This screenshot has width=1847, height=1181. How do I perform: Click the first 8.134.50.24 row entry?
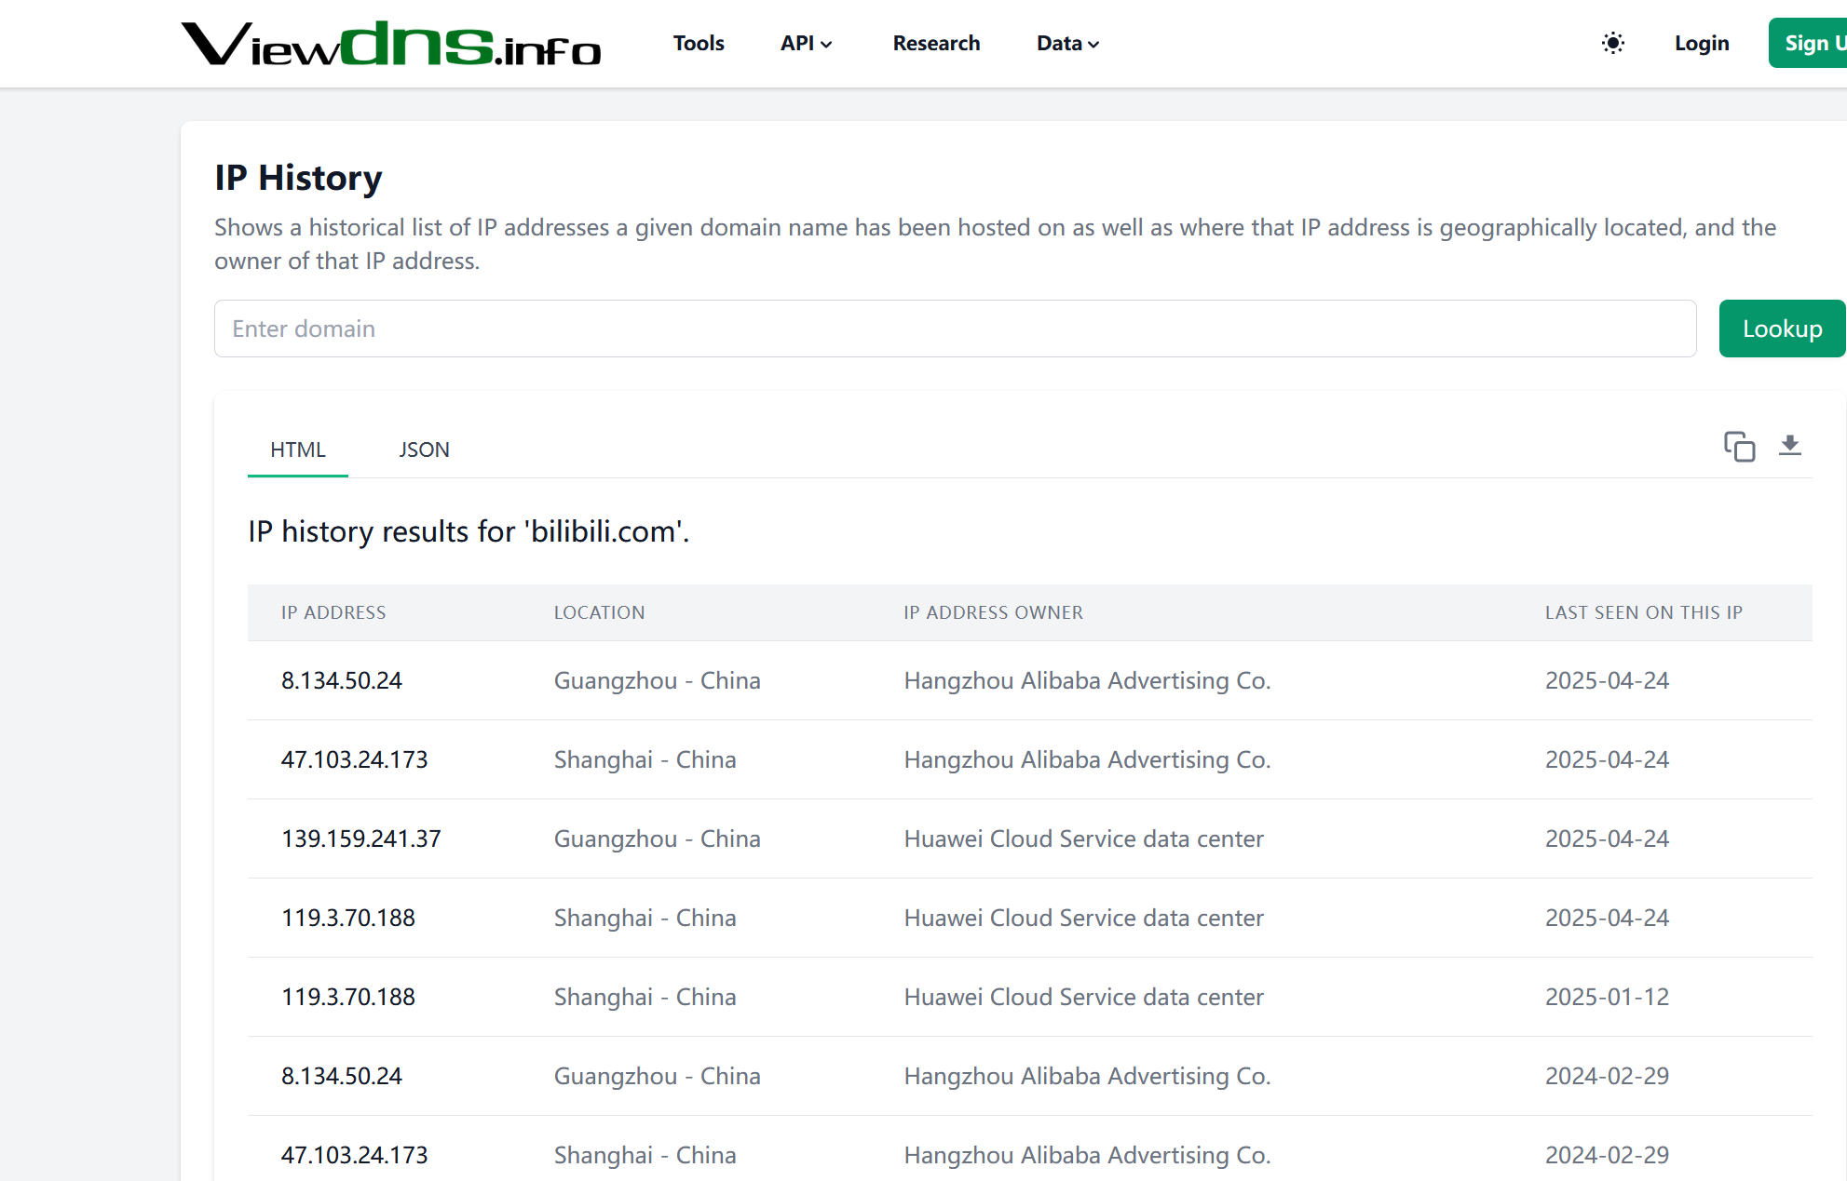(x=342, y=680)
